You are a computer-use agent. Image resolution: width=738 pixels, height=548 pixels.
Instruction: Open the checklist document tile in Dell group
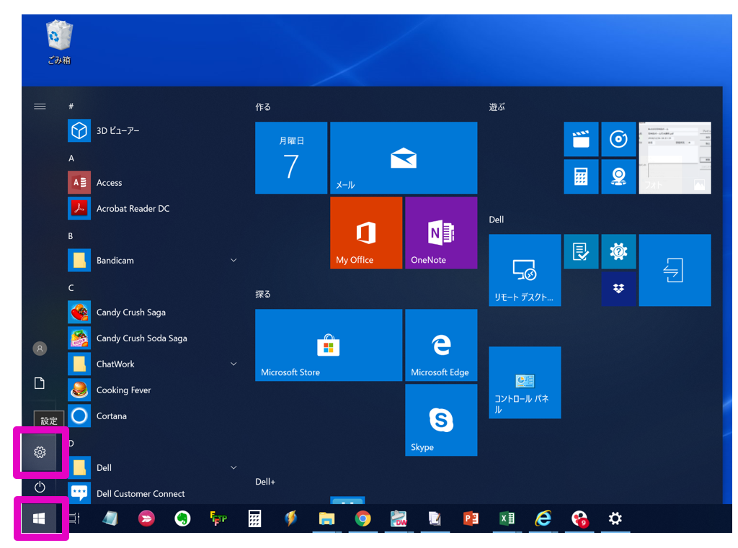tap(581, 251)
